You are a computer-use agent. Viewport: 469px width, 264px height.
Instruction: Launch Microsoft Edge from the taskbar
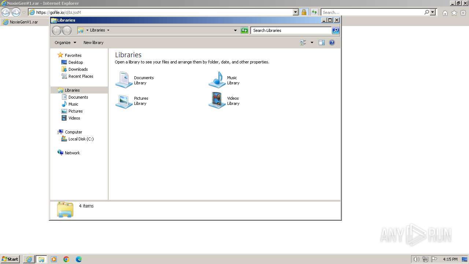(x=79, y=259)
